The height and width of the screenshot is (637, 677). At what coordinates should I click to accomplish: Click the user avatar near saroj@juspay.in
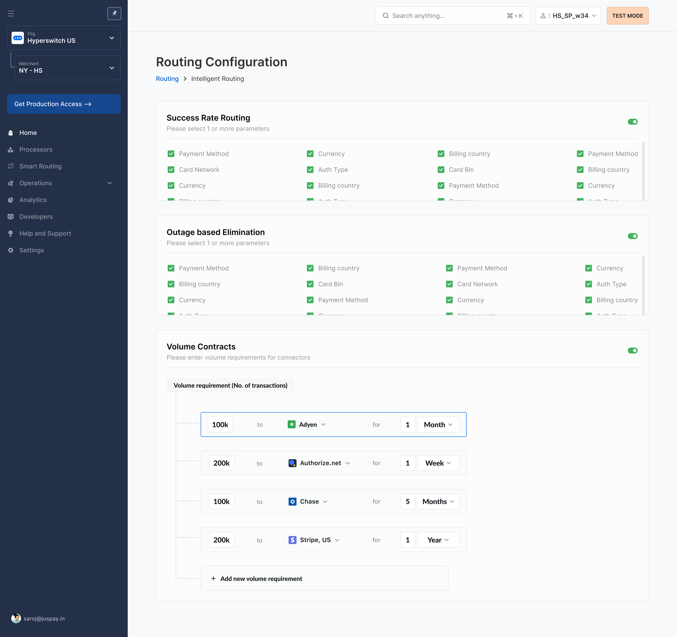16,618
